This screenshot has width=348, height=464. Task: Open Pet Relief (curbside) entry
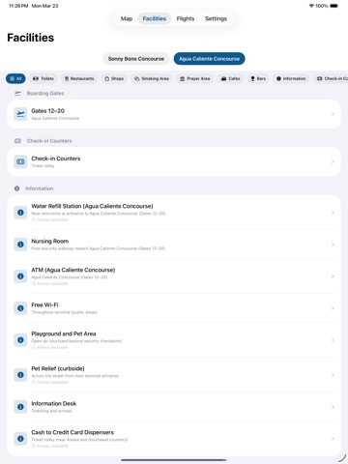174,375
